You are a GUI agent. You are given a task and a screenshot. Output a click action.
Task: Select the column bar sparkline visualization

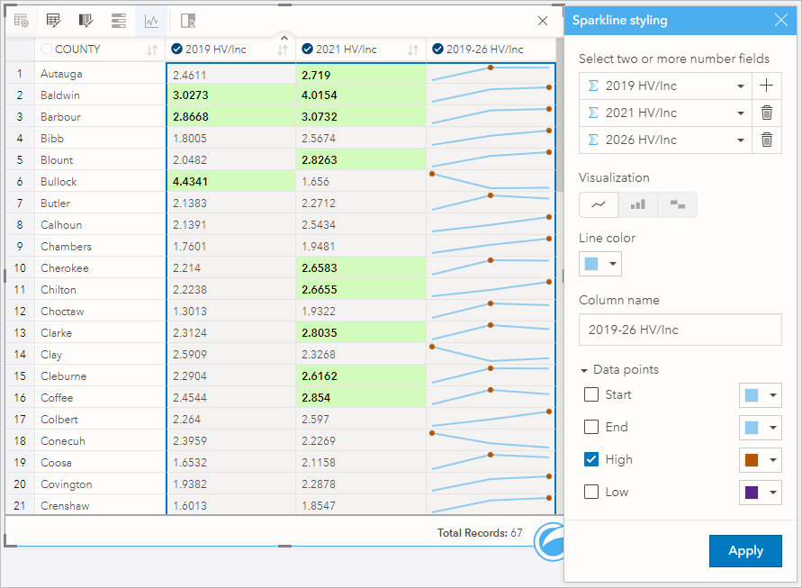pyautogui.click(x=638, y=204)
